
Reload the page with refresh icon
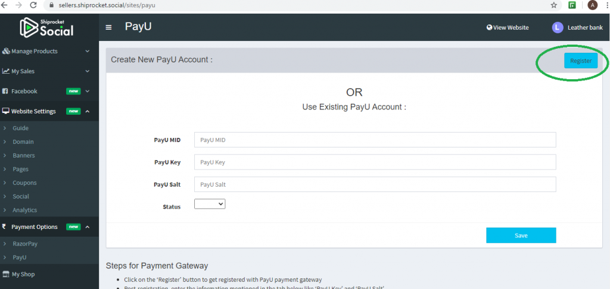(33, 5)
